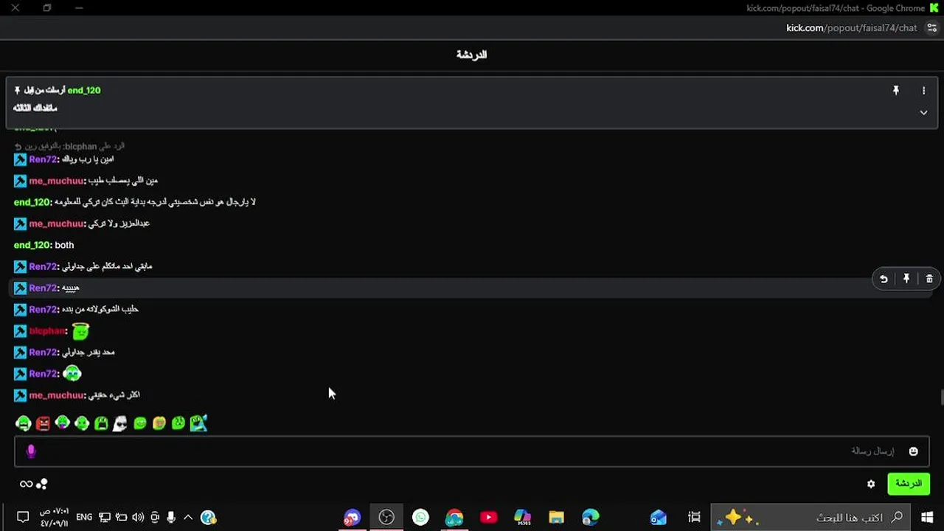Open the pinned message three-dot menu
Screen dimensions: 944x531
click(x=923, y=91)
